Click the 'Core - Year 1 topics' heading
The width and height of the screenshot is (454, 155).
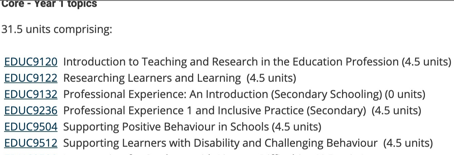click(49, 4)
